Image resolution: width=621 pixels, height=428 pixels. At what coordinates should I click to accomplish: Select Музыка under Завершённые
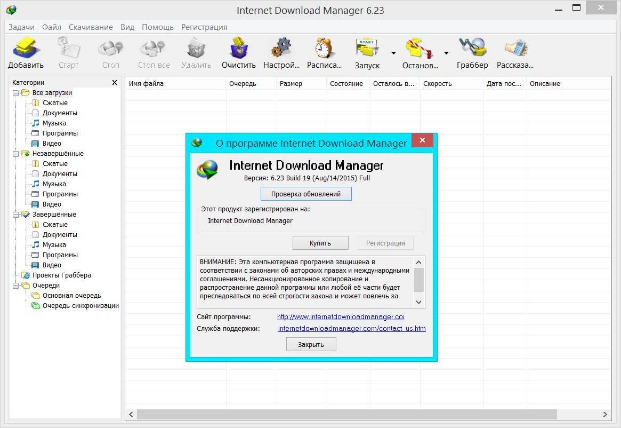tap(54, 245)
